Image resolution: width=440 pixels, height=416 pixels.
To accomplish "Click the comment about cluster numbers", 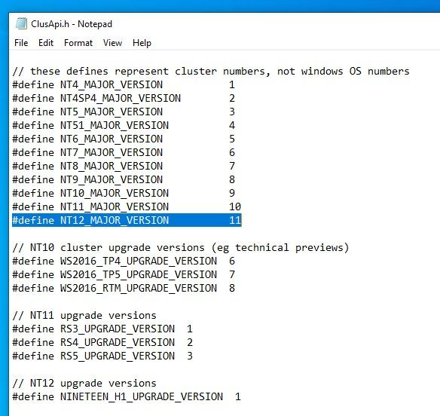I will tap(211, 72).
